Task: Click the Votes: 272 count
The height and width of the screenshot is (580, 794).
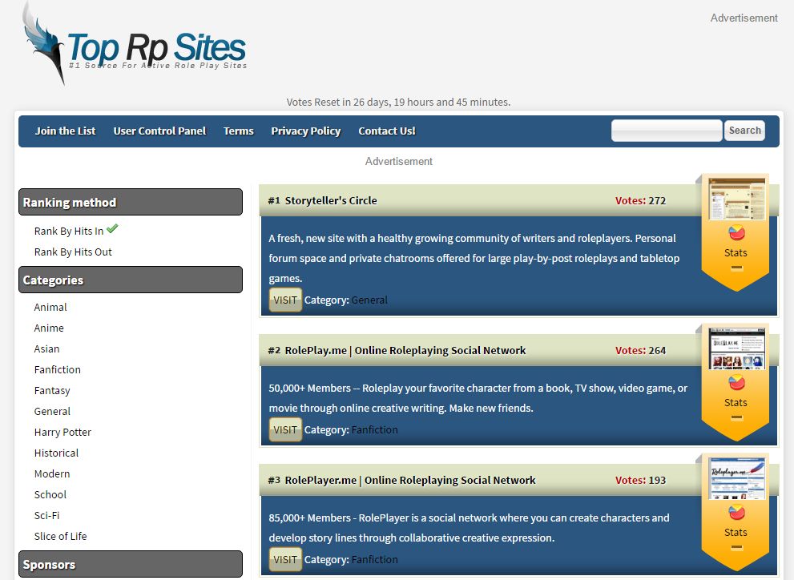Action: (640, 200)
